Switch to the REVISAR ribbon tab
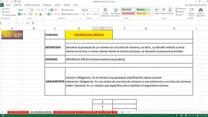 tap(67, 5)
